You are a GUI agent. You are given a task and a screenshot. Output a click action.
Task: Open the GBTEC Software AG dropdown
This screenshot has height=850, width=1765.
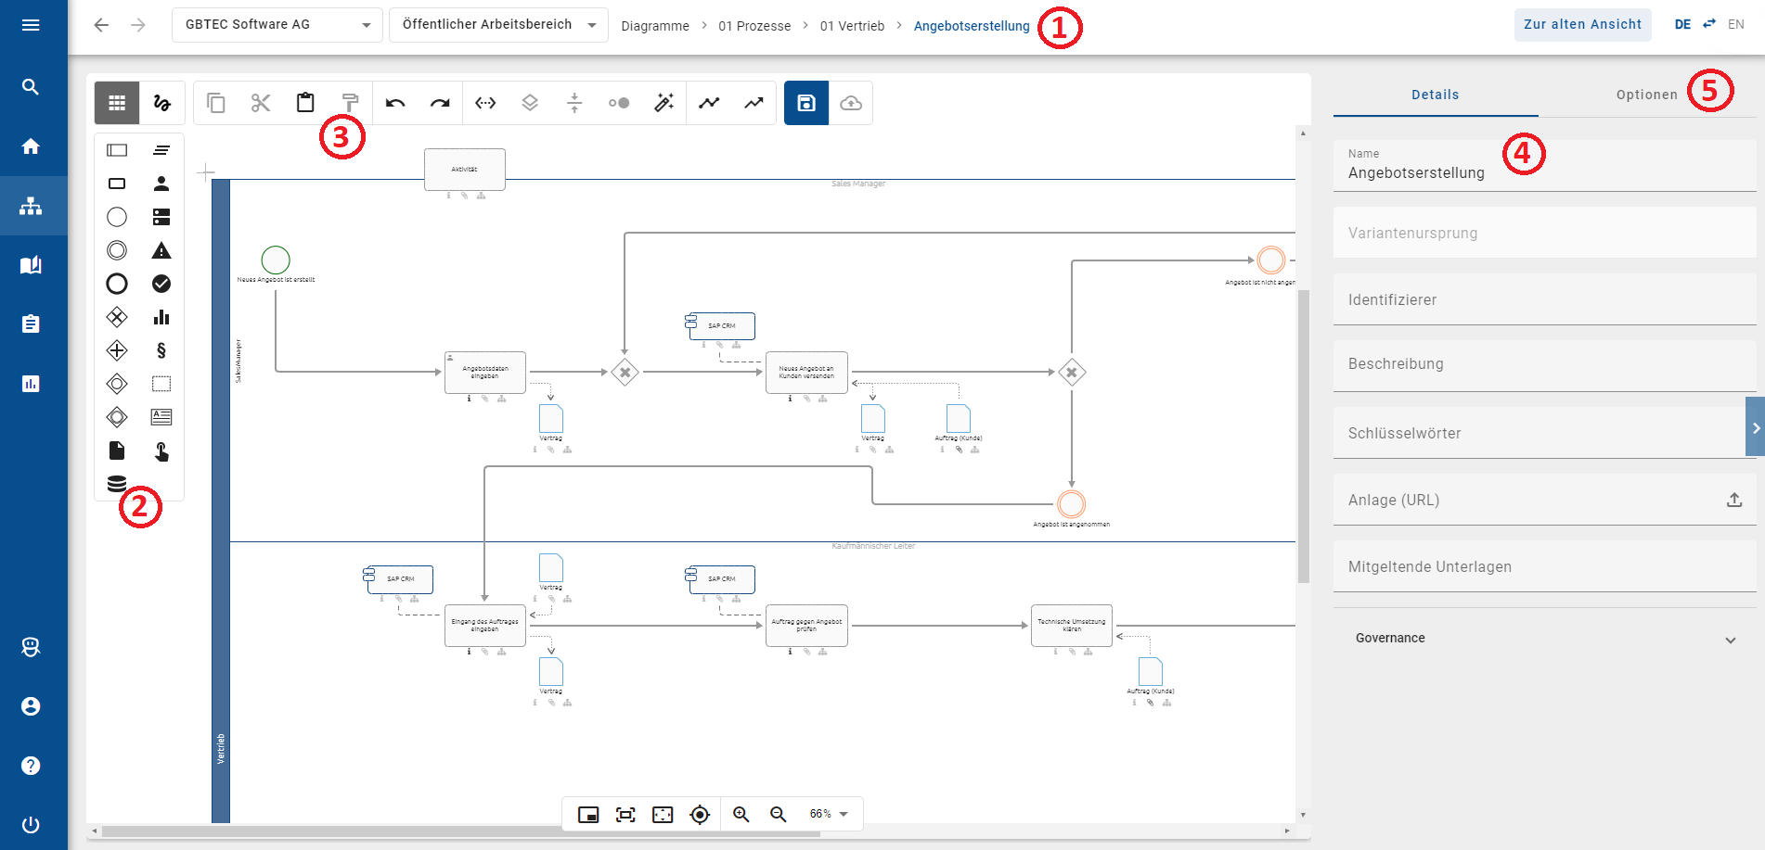pyautogui.click(x=277, y=25)
